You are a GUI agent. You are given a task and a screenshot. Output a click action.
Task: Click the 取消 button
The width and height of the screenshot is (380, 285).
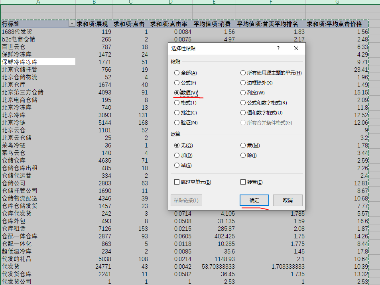click(287, 200)
